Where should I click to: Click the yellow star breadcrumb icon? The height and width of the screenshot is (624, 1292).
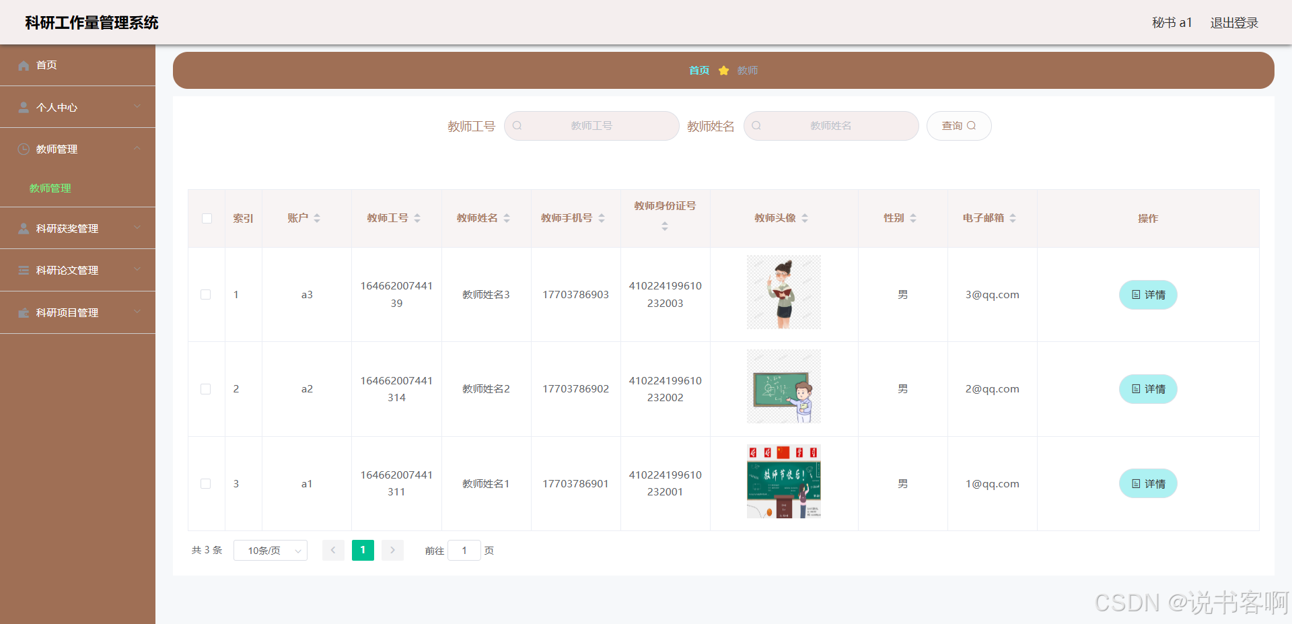[x=723, y=71]
